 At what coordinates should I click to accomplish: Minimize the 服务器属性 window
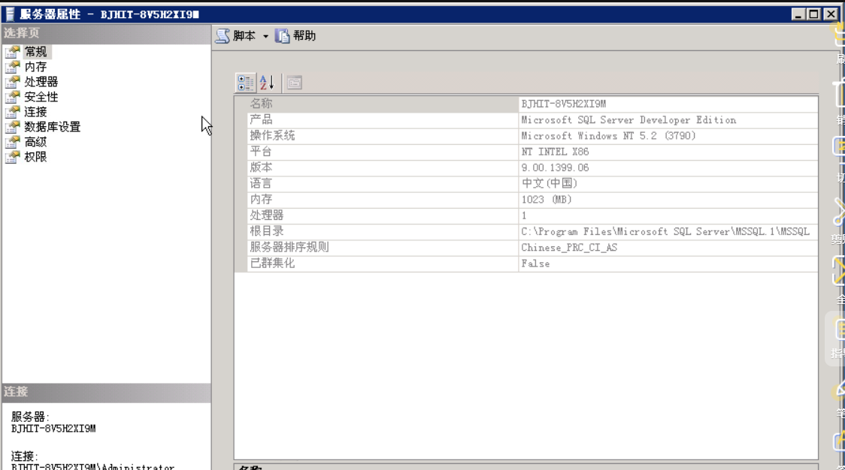coord(798,14)
